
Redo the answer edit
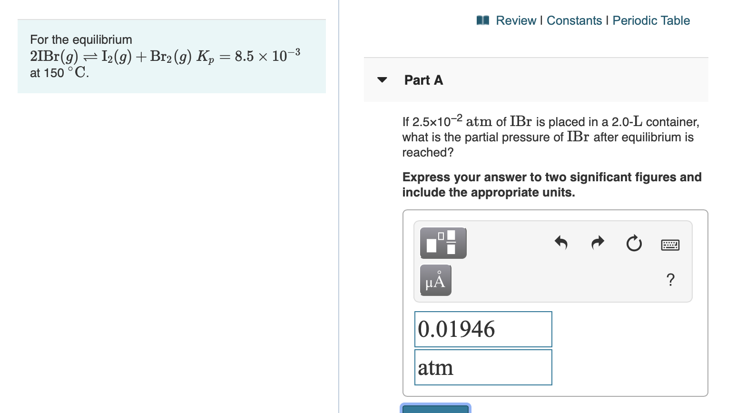[597, 243]
